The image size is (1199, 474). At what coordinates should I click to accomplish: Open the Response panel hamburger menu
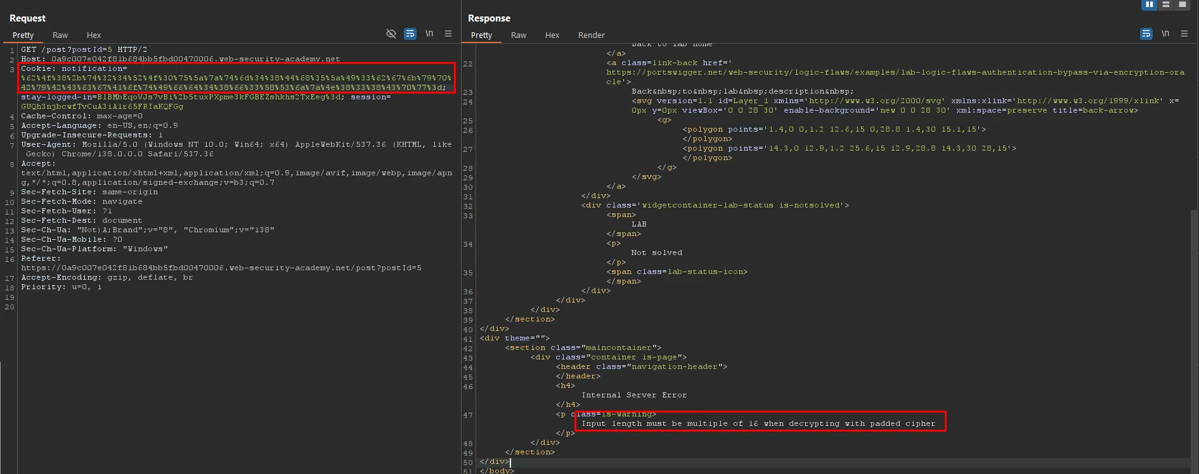tap(1184, 34)
